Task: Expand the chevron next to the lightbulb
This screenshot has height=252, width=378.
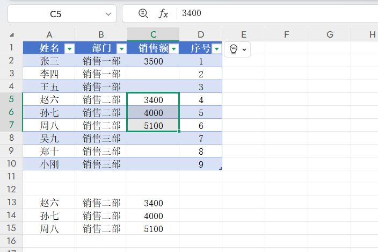Action: coord(245,49)
